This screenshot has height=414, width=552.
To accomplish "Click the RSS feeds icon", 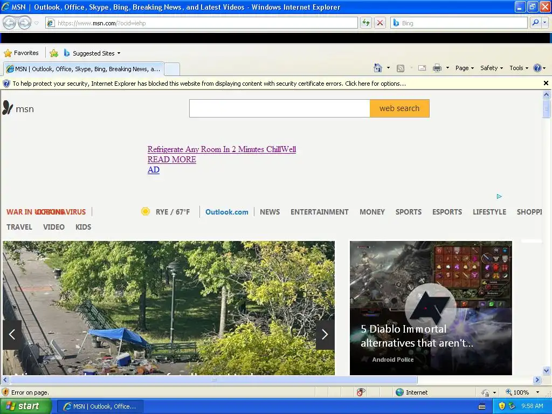I will [x=401, y=68].
